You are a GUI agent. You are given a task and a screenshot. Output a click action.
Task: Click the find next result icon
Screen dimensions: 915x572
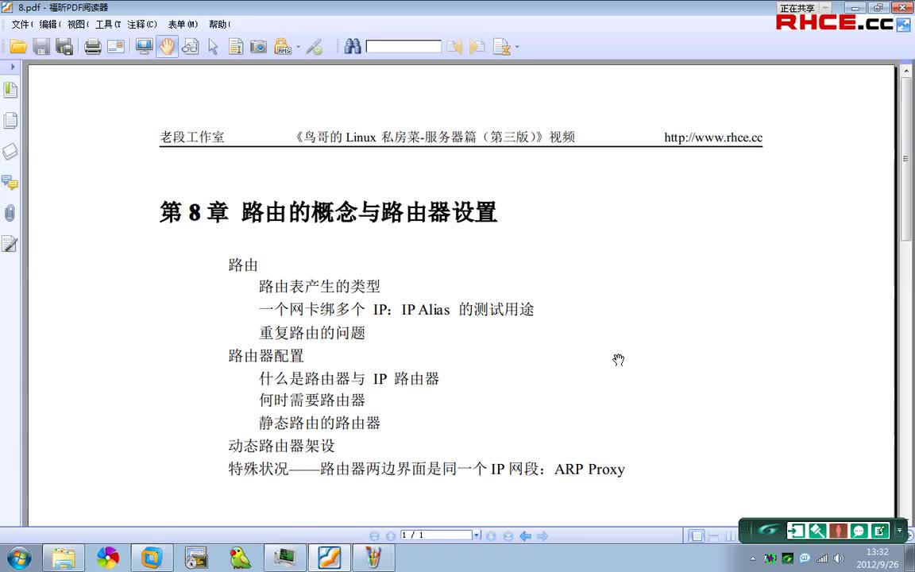click(477, 47)
